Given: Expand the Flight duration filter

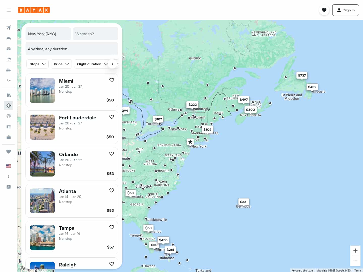Looking at the screenshot, I should 92,64.
